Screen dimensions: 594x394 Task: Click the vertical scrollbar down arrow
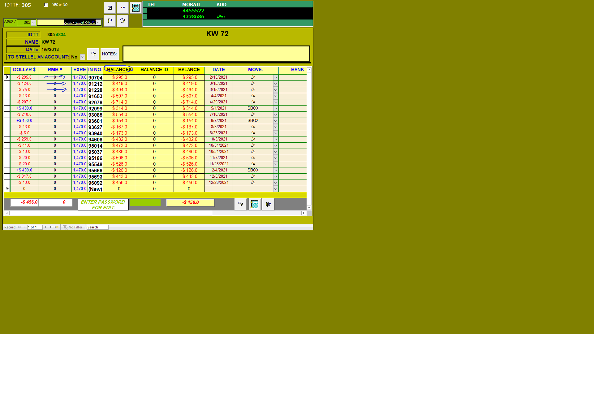click(x=309, y=208)
